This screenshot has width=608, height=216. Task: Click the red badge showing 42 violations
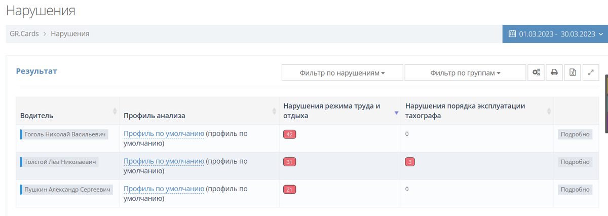pyautogui.click(x=290, y=134)
